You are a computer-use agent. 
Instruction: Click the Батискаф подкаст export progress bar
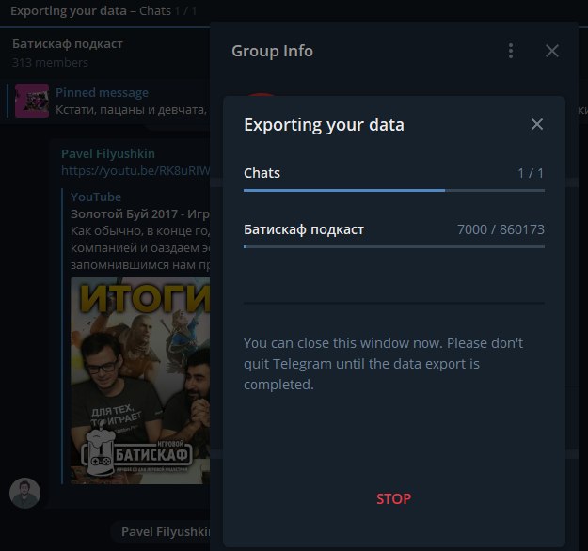(394, 246)
